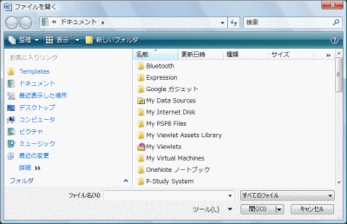Click the split arrow on 開く(O) button
This screenshot has width=347, height=224.
click(x=278, y=209)
